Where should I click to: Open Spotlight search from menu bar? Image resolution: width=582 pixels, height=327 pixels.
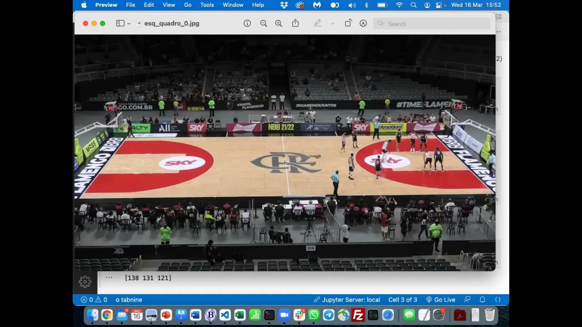pos(413,5)
